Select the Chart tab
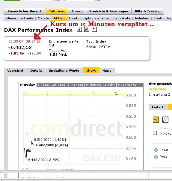The width and height of the screenshot is (172, 181). click(91, 70)
